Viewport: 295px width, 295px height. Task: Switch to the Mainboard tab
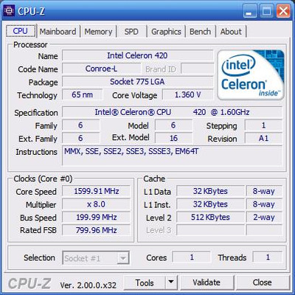(x=58, y=32)
